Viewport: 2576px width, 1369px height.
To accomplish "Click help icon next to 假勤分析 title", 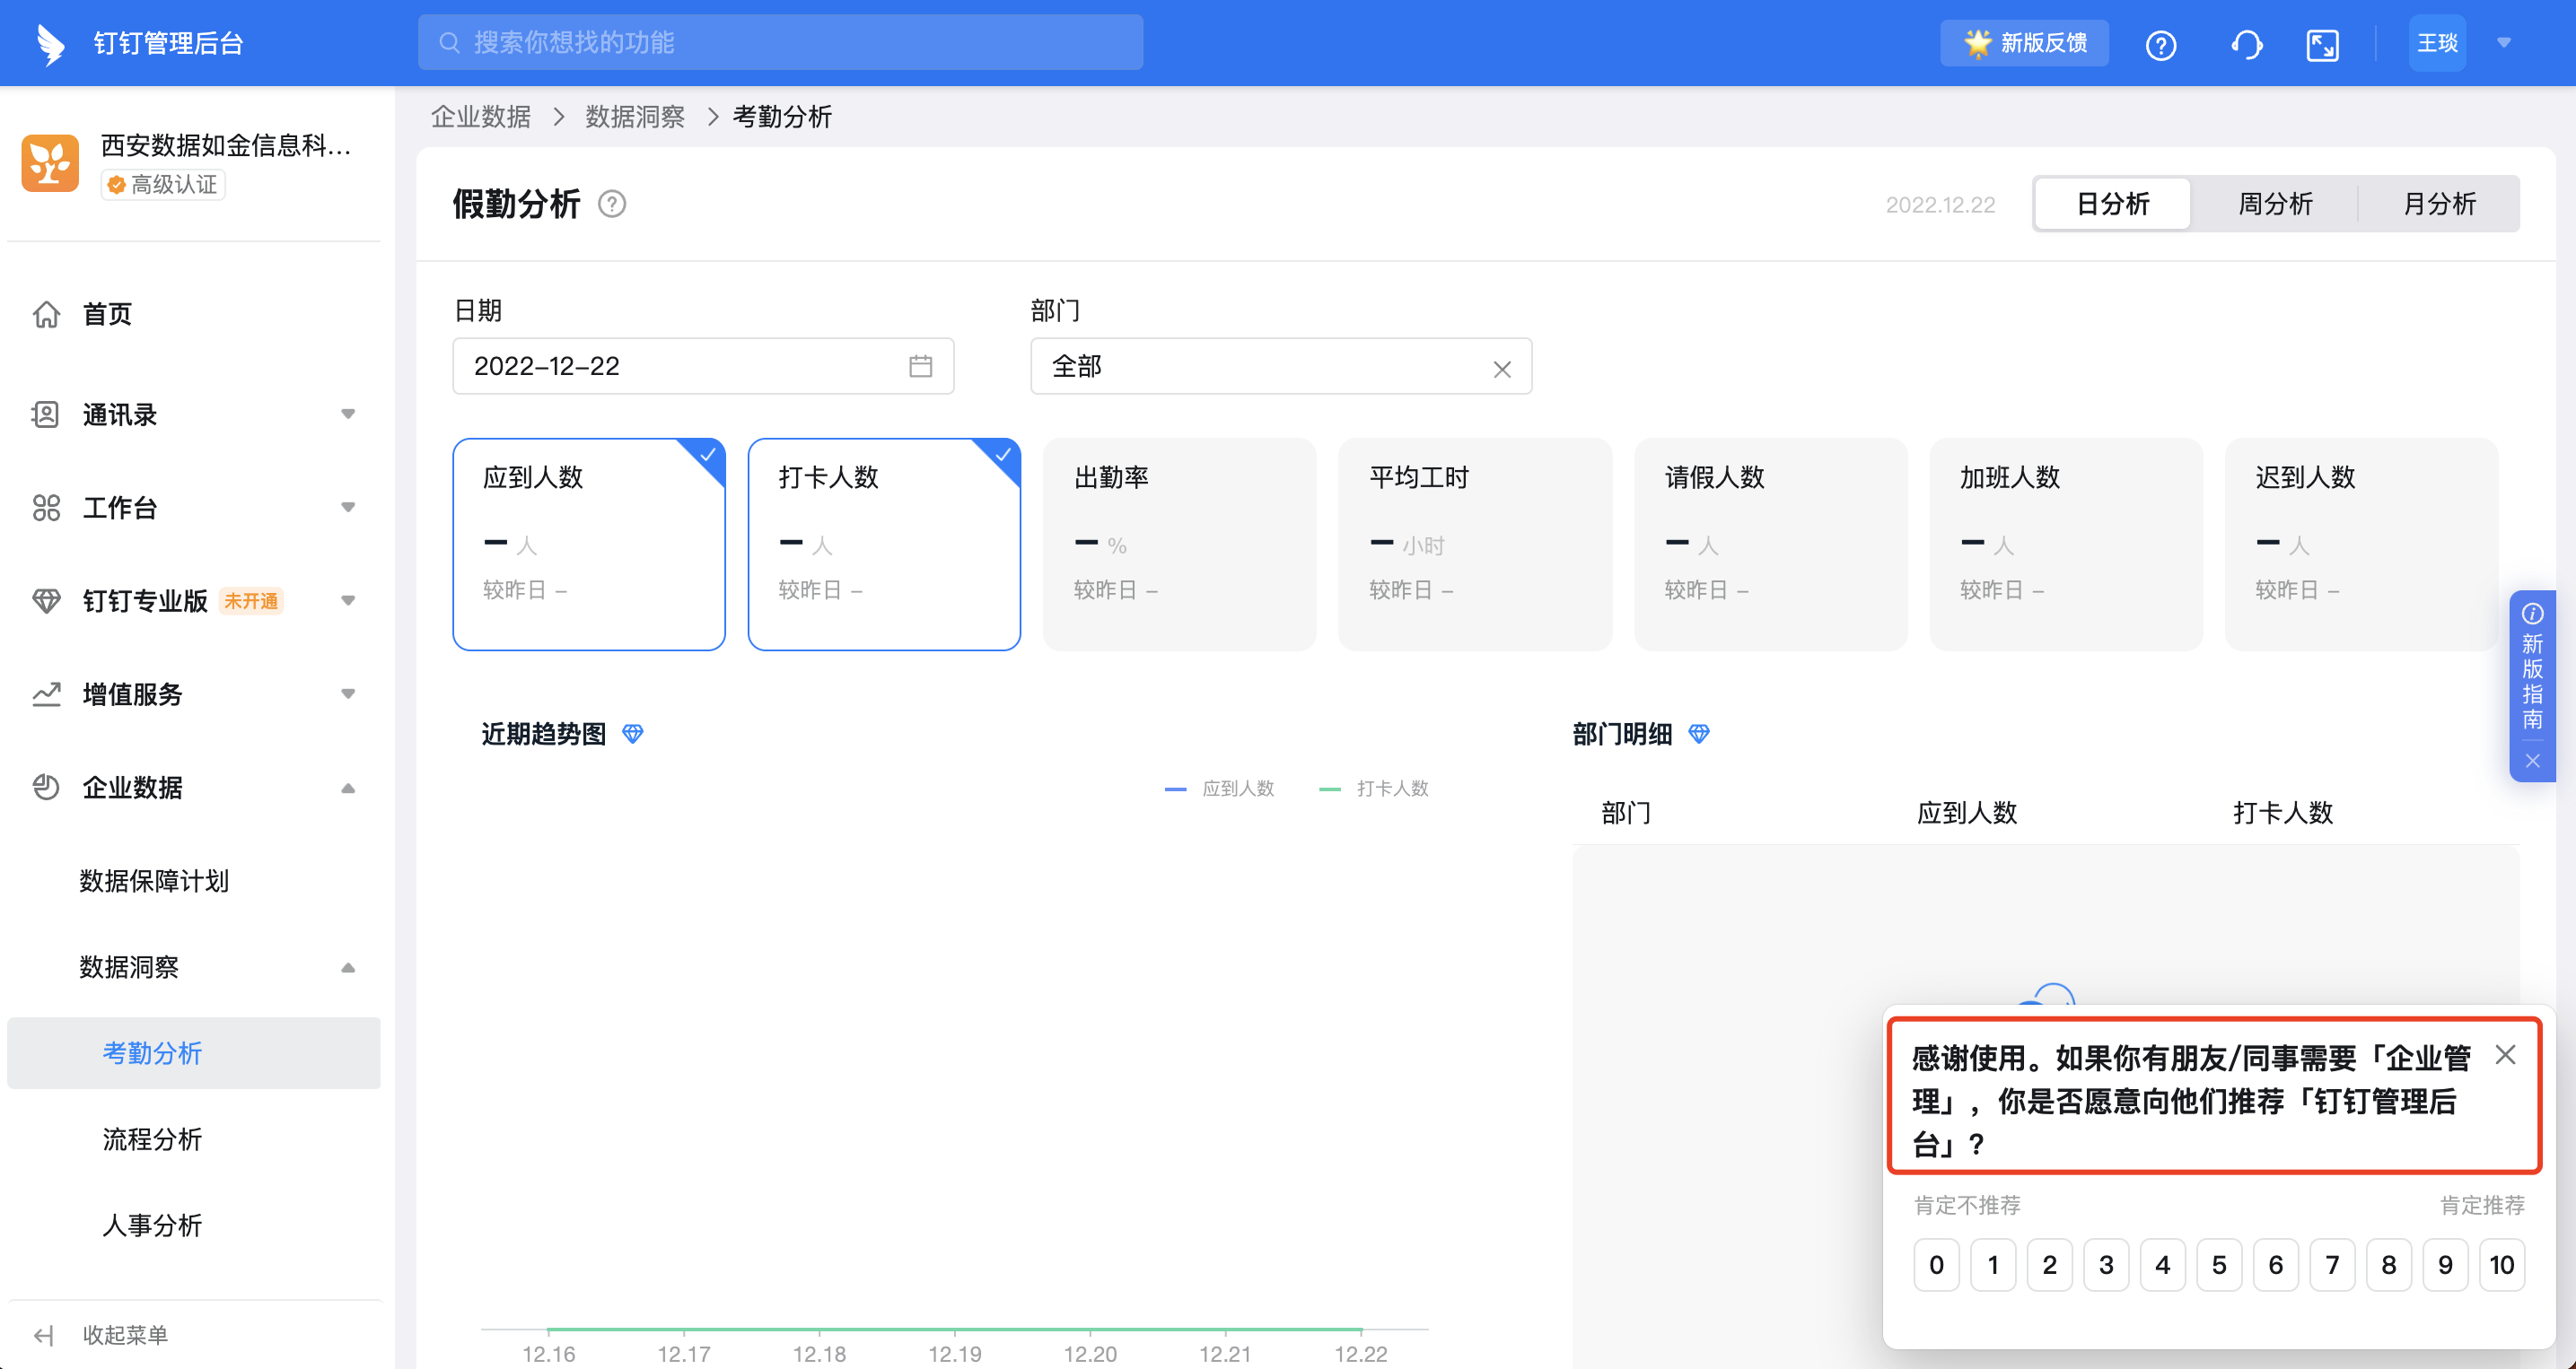I will pyautogui.click(x=612, y=204).
